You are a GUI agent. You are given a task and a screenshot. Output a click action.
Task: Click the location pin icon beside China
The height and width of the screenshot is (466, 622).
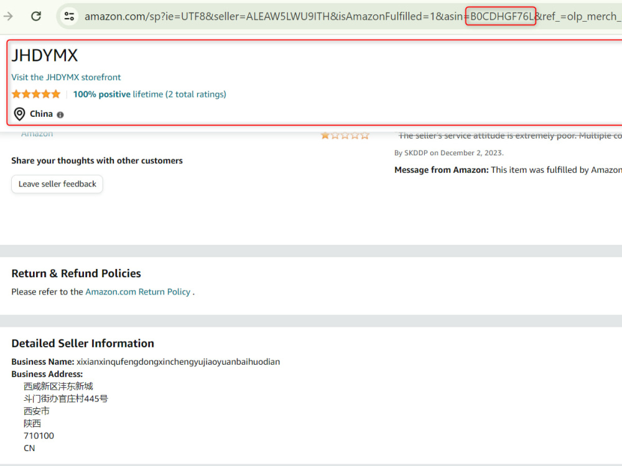tap(19, 114)
